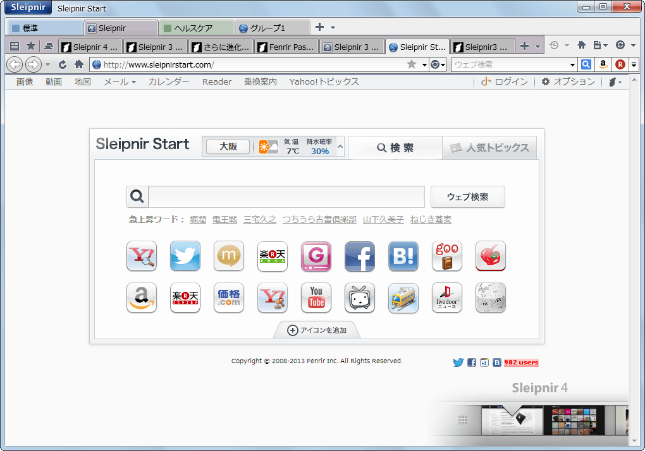Click the 大阪 location button

pyautogui.click(x=228, y=147)
